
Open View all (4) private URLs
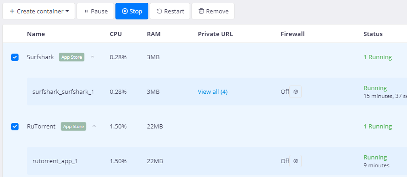coord(213,92)
